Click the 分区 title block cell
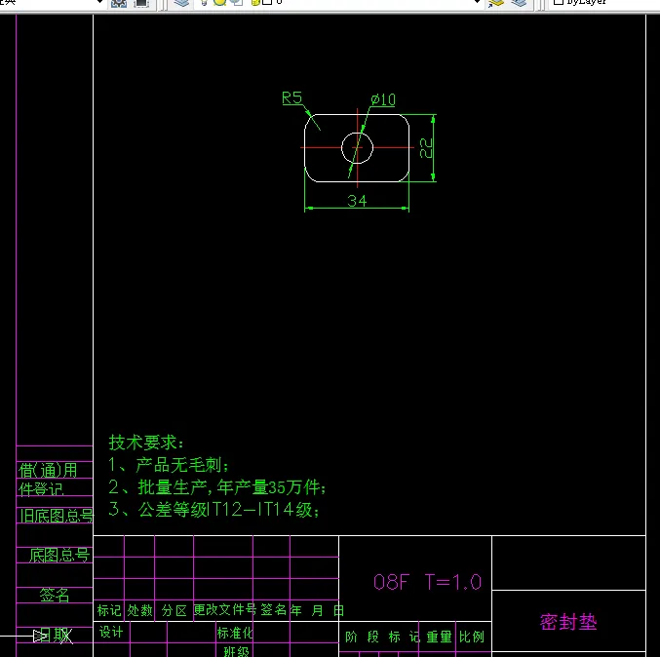 pos(175,610)
